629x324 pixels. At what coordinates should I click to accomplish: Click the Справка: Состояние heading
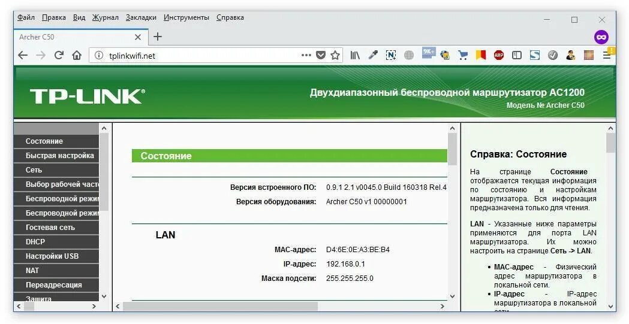[518, 154]
